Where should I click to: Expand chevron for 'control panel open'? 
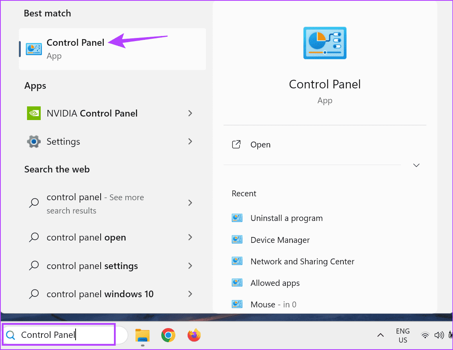coord(190,237)
